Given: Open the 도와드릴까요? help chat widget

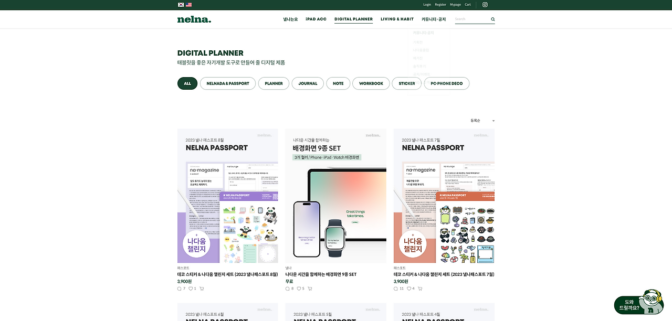Looking at the screenshot, I should pyautogui.click(x=638, y=303).
